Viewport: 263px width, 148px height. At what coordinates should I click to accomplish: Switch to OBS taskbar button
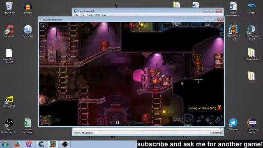pos(65,144)
